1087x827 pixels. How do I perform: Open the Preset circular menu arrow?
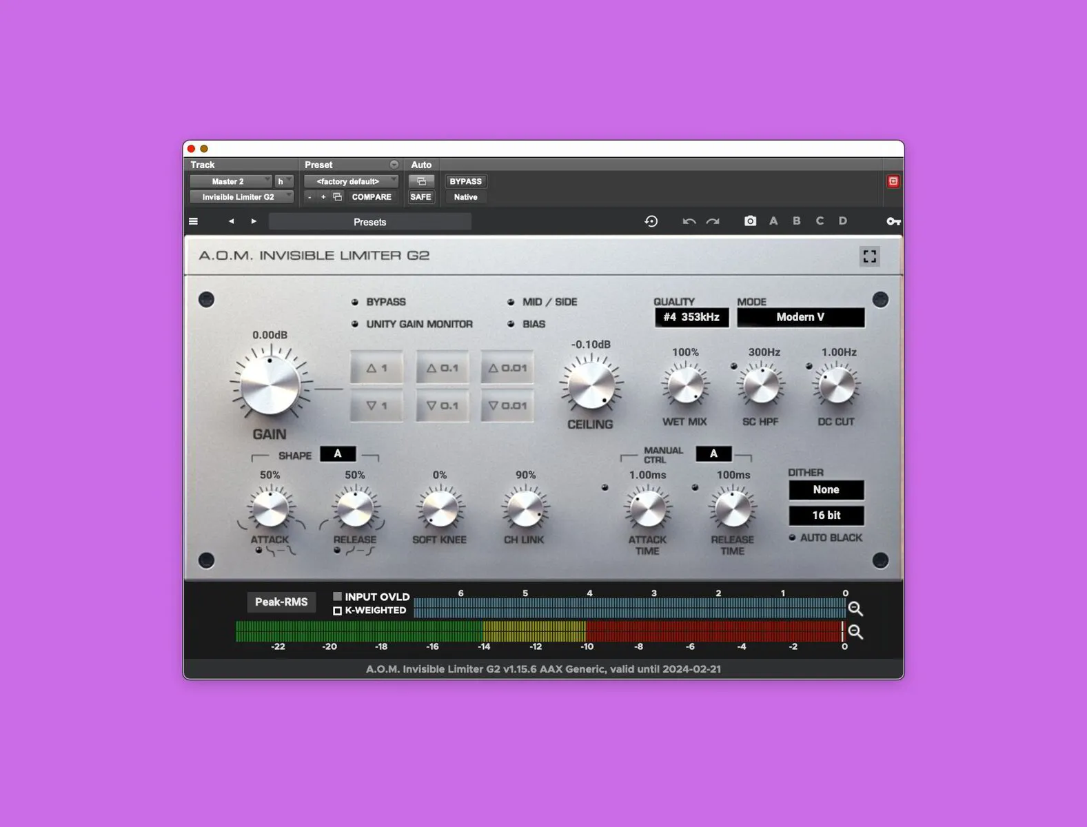pyautogui.click(x=394, y=165)
